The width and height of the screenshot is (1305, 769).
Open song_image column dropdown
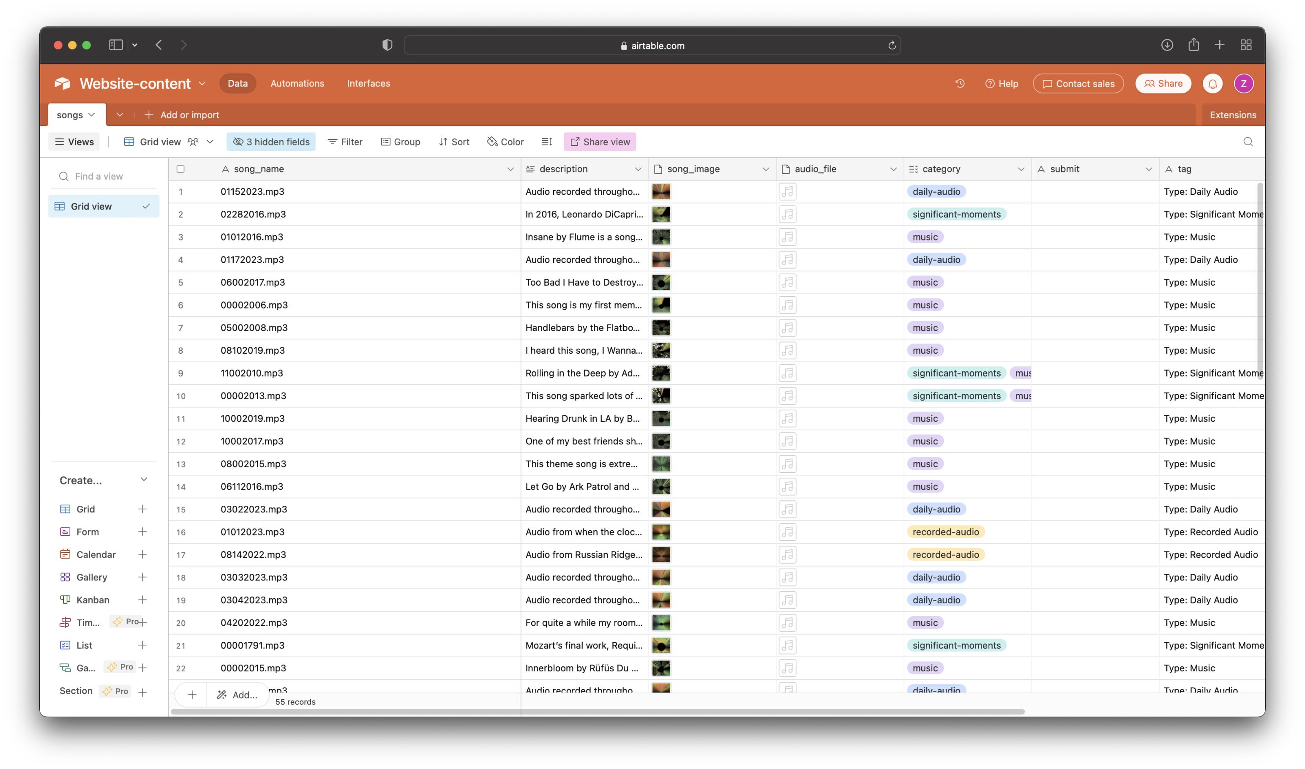tap(765, 169)
